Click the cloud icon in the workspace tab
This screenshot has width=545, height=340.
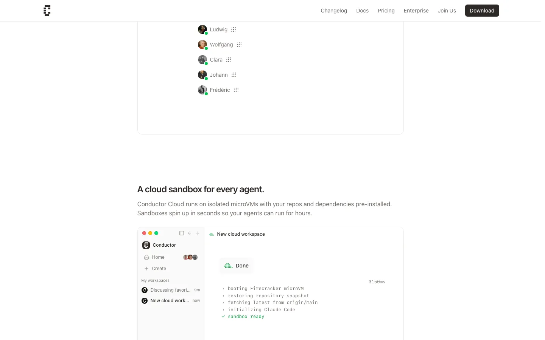pyautogui.click(x=212, y=234)
